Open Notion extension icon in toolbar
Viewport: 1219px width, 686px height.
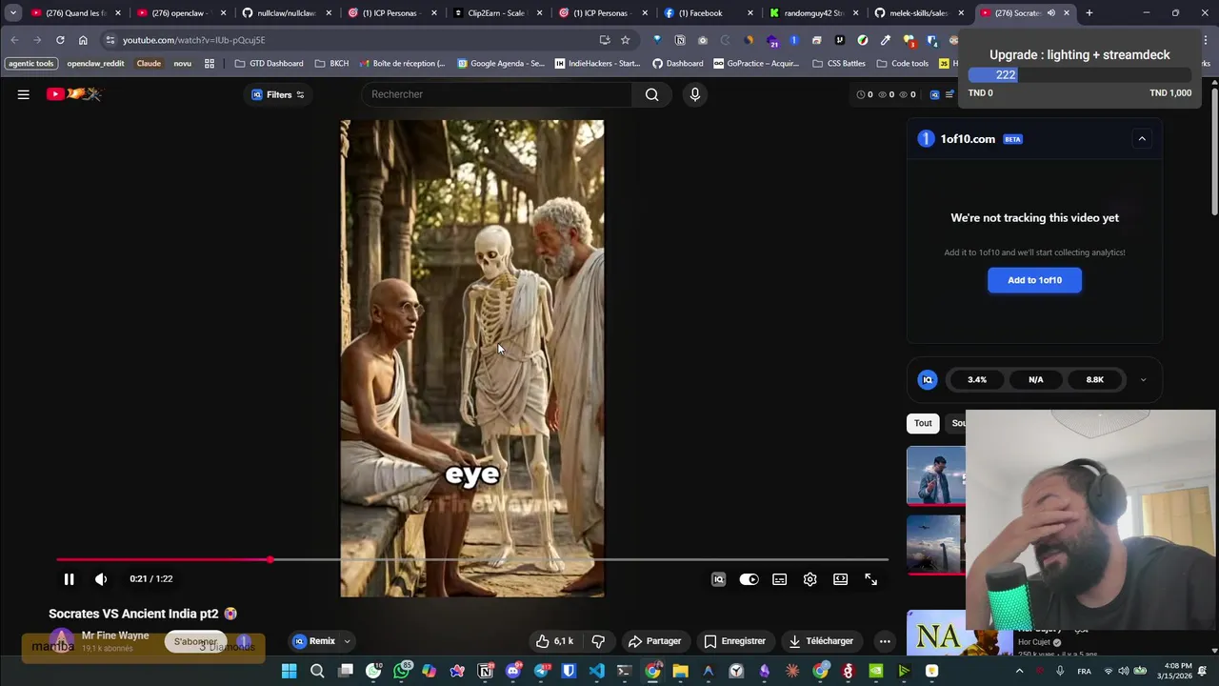pyautogui.click(x=680, y=40)
